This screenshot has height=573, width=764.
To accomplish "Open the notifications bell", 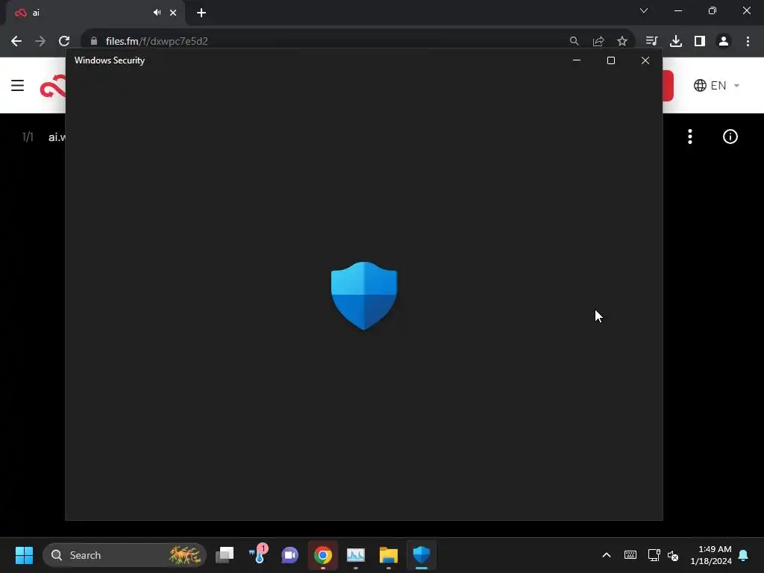I will click(744, 555).
